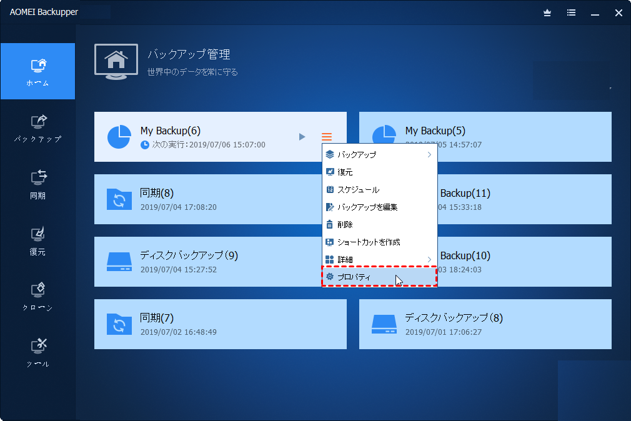The image size is (631, 421).
Task: Click the My Backup(6) task title
Action: 170,131
